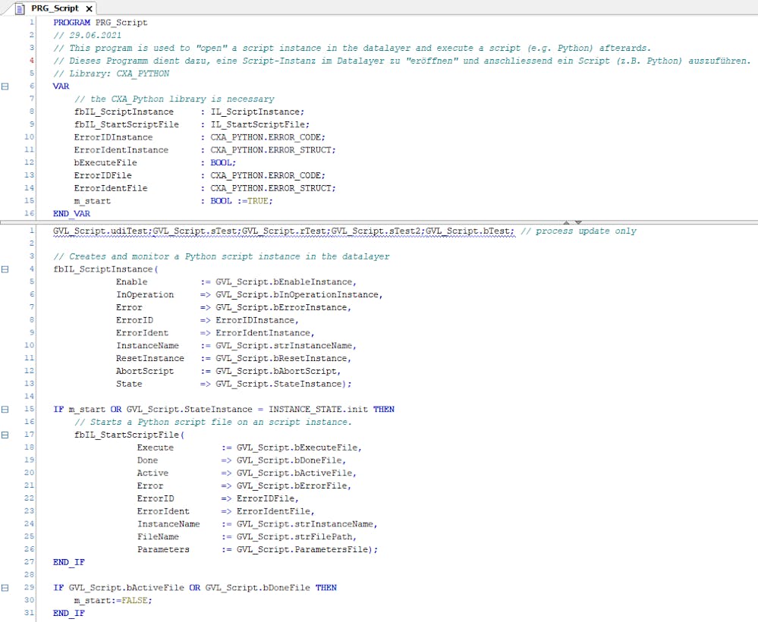Viewport: 758px width, 622px height.
Task: Click GVL_Script.bInOperationInstance output assignment
Action: point(299,295)
